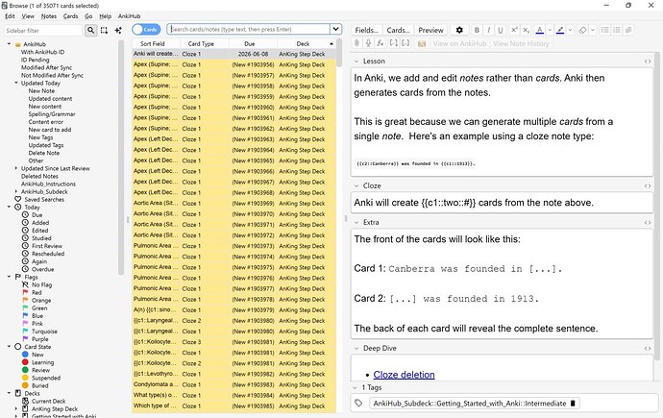Viewport: 663px width, 418px height.
Task: Click the paperclip attach file icon
Action: 356,43
